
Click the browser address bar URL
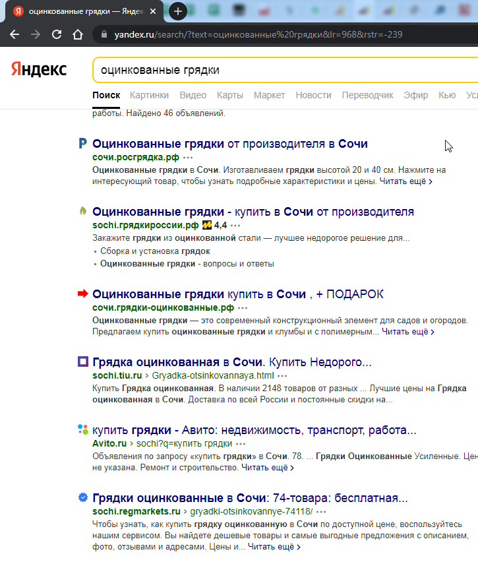[258, 34]
